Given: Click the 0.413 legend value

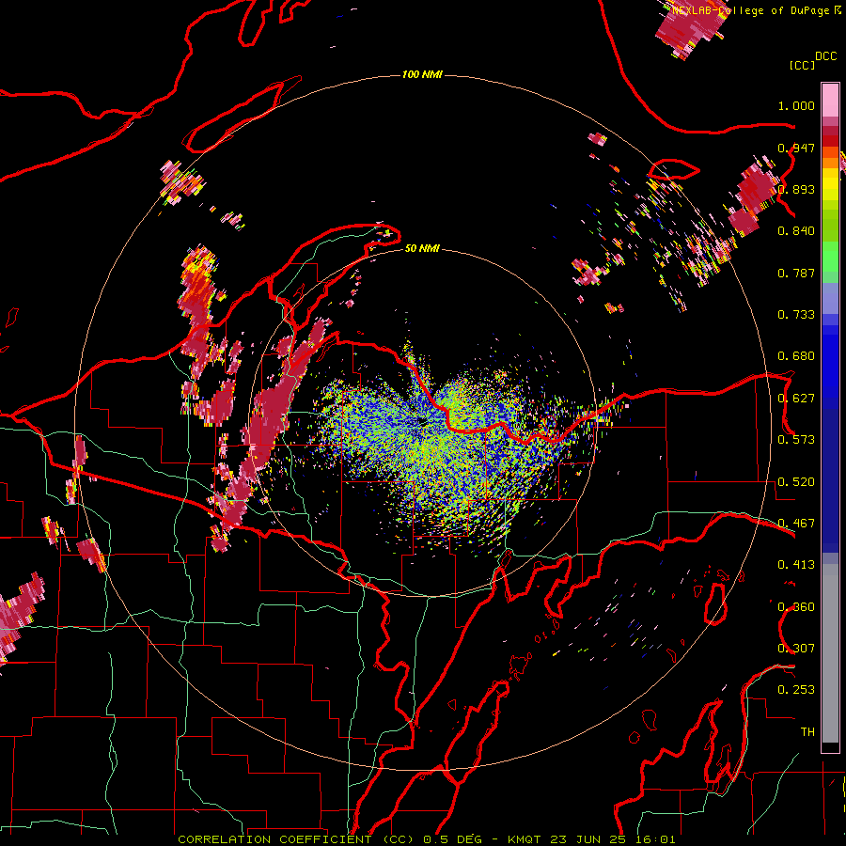Looking at the screenshot, I should [x=796, y=565].
